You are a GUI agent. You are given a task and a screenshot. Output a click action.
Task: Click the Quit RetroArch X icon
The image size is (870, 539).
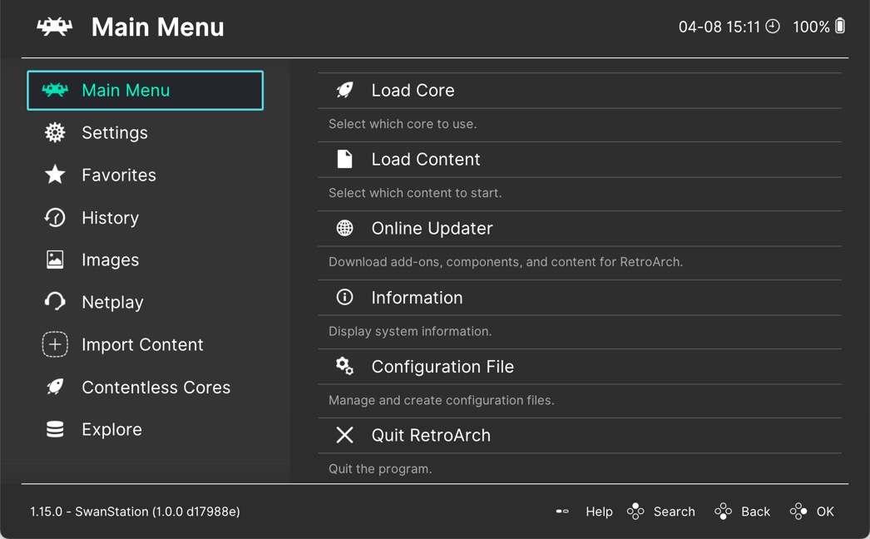tap(344, 435)
